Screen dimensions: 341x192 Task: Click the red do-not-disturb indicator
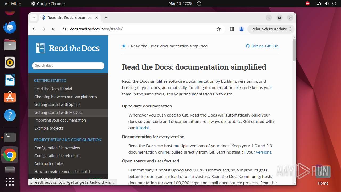click(x=308, y=3)
